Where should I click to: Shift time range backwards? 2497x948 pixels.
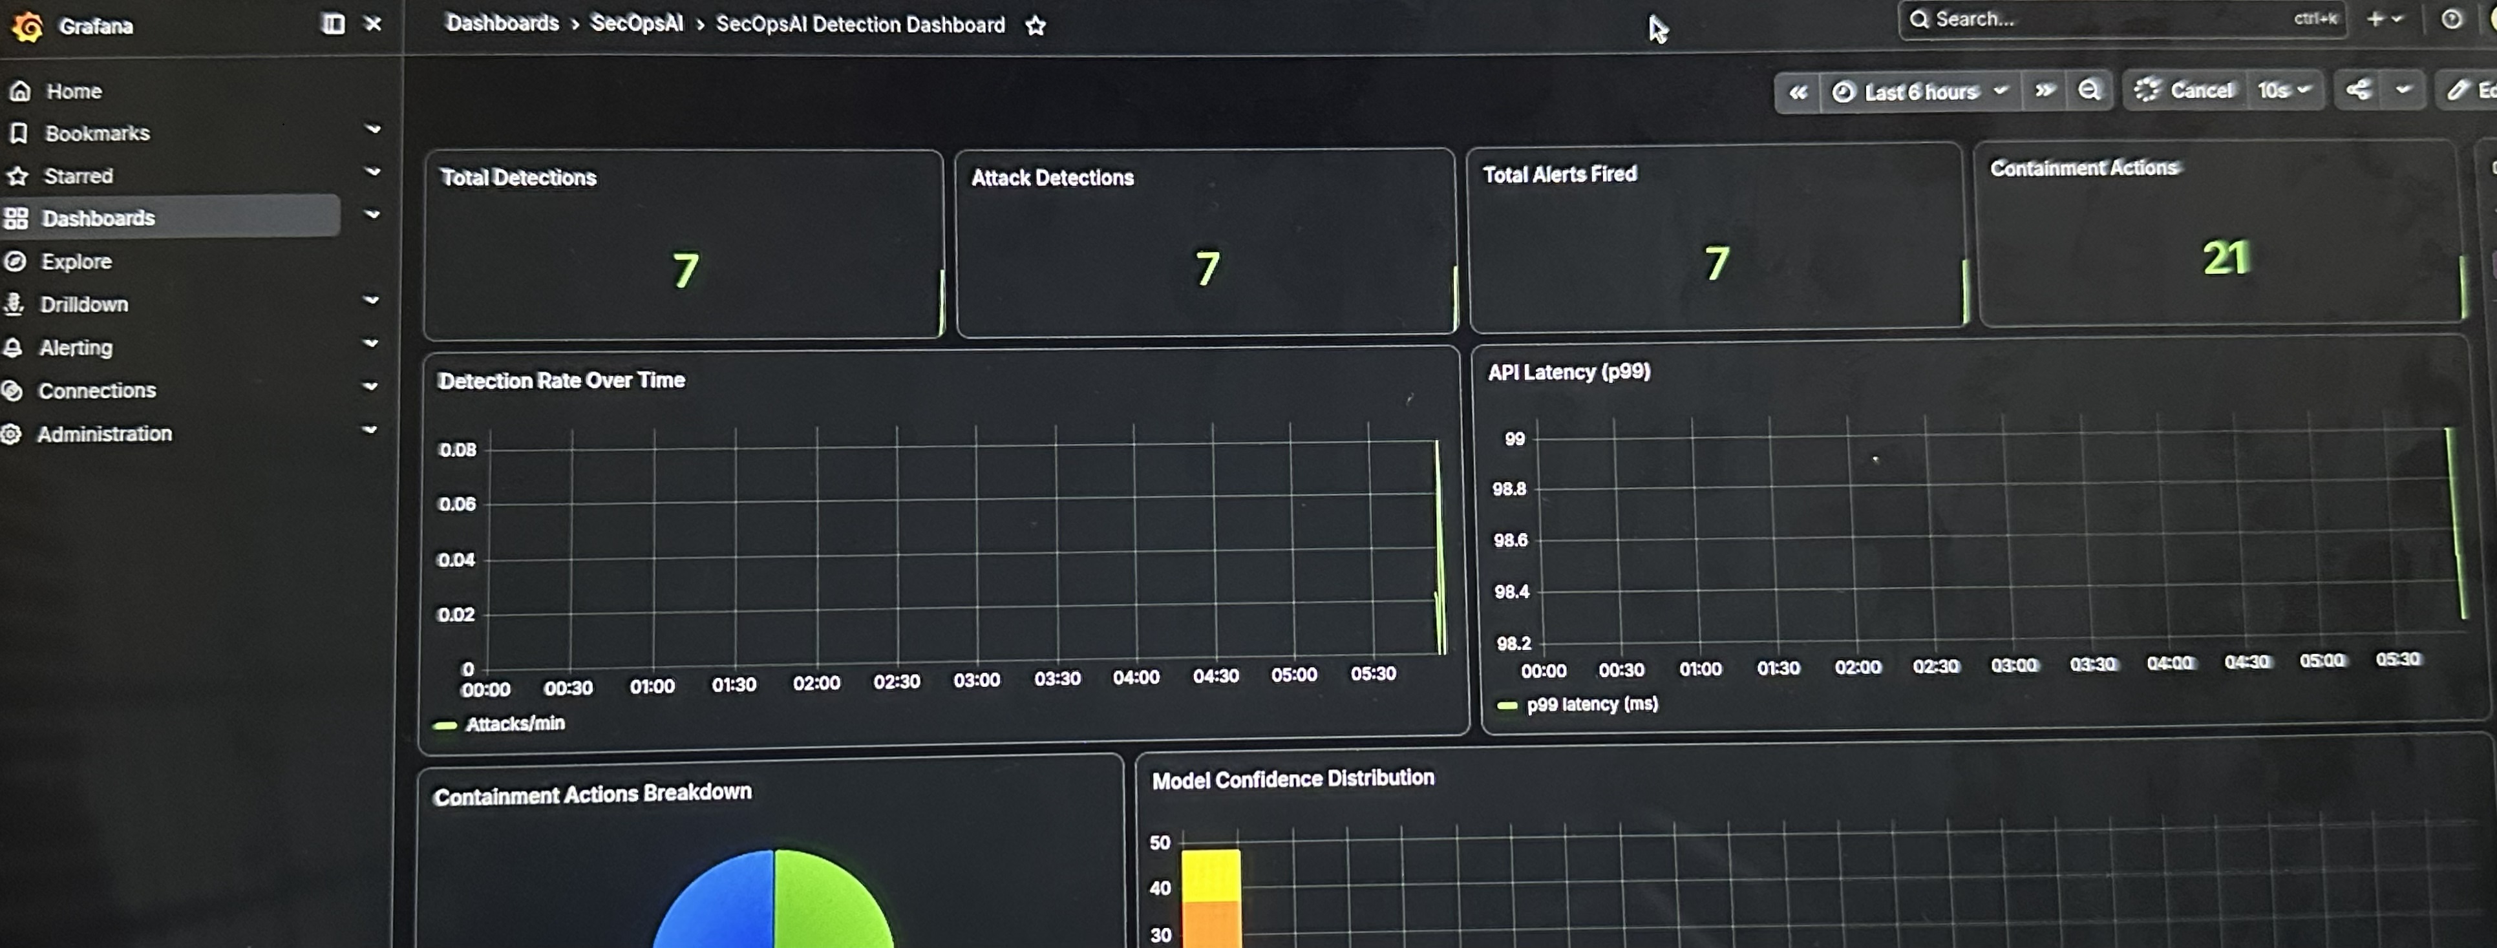pyautogui.click(x=1798, y=92)
